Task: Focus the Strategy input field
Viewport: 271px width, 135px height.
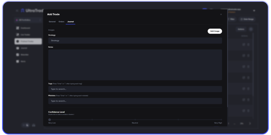Action: 135,40
